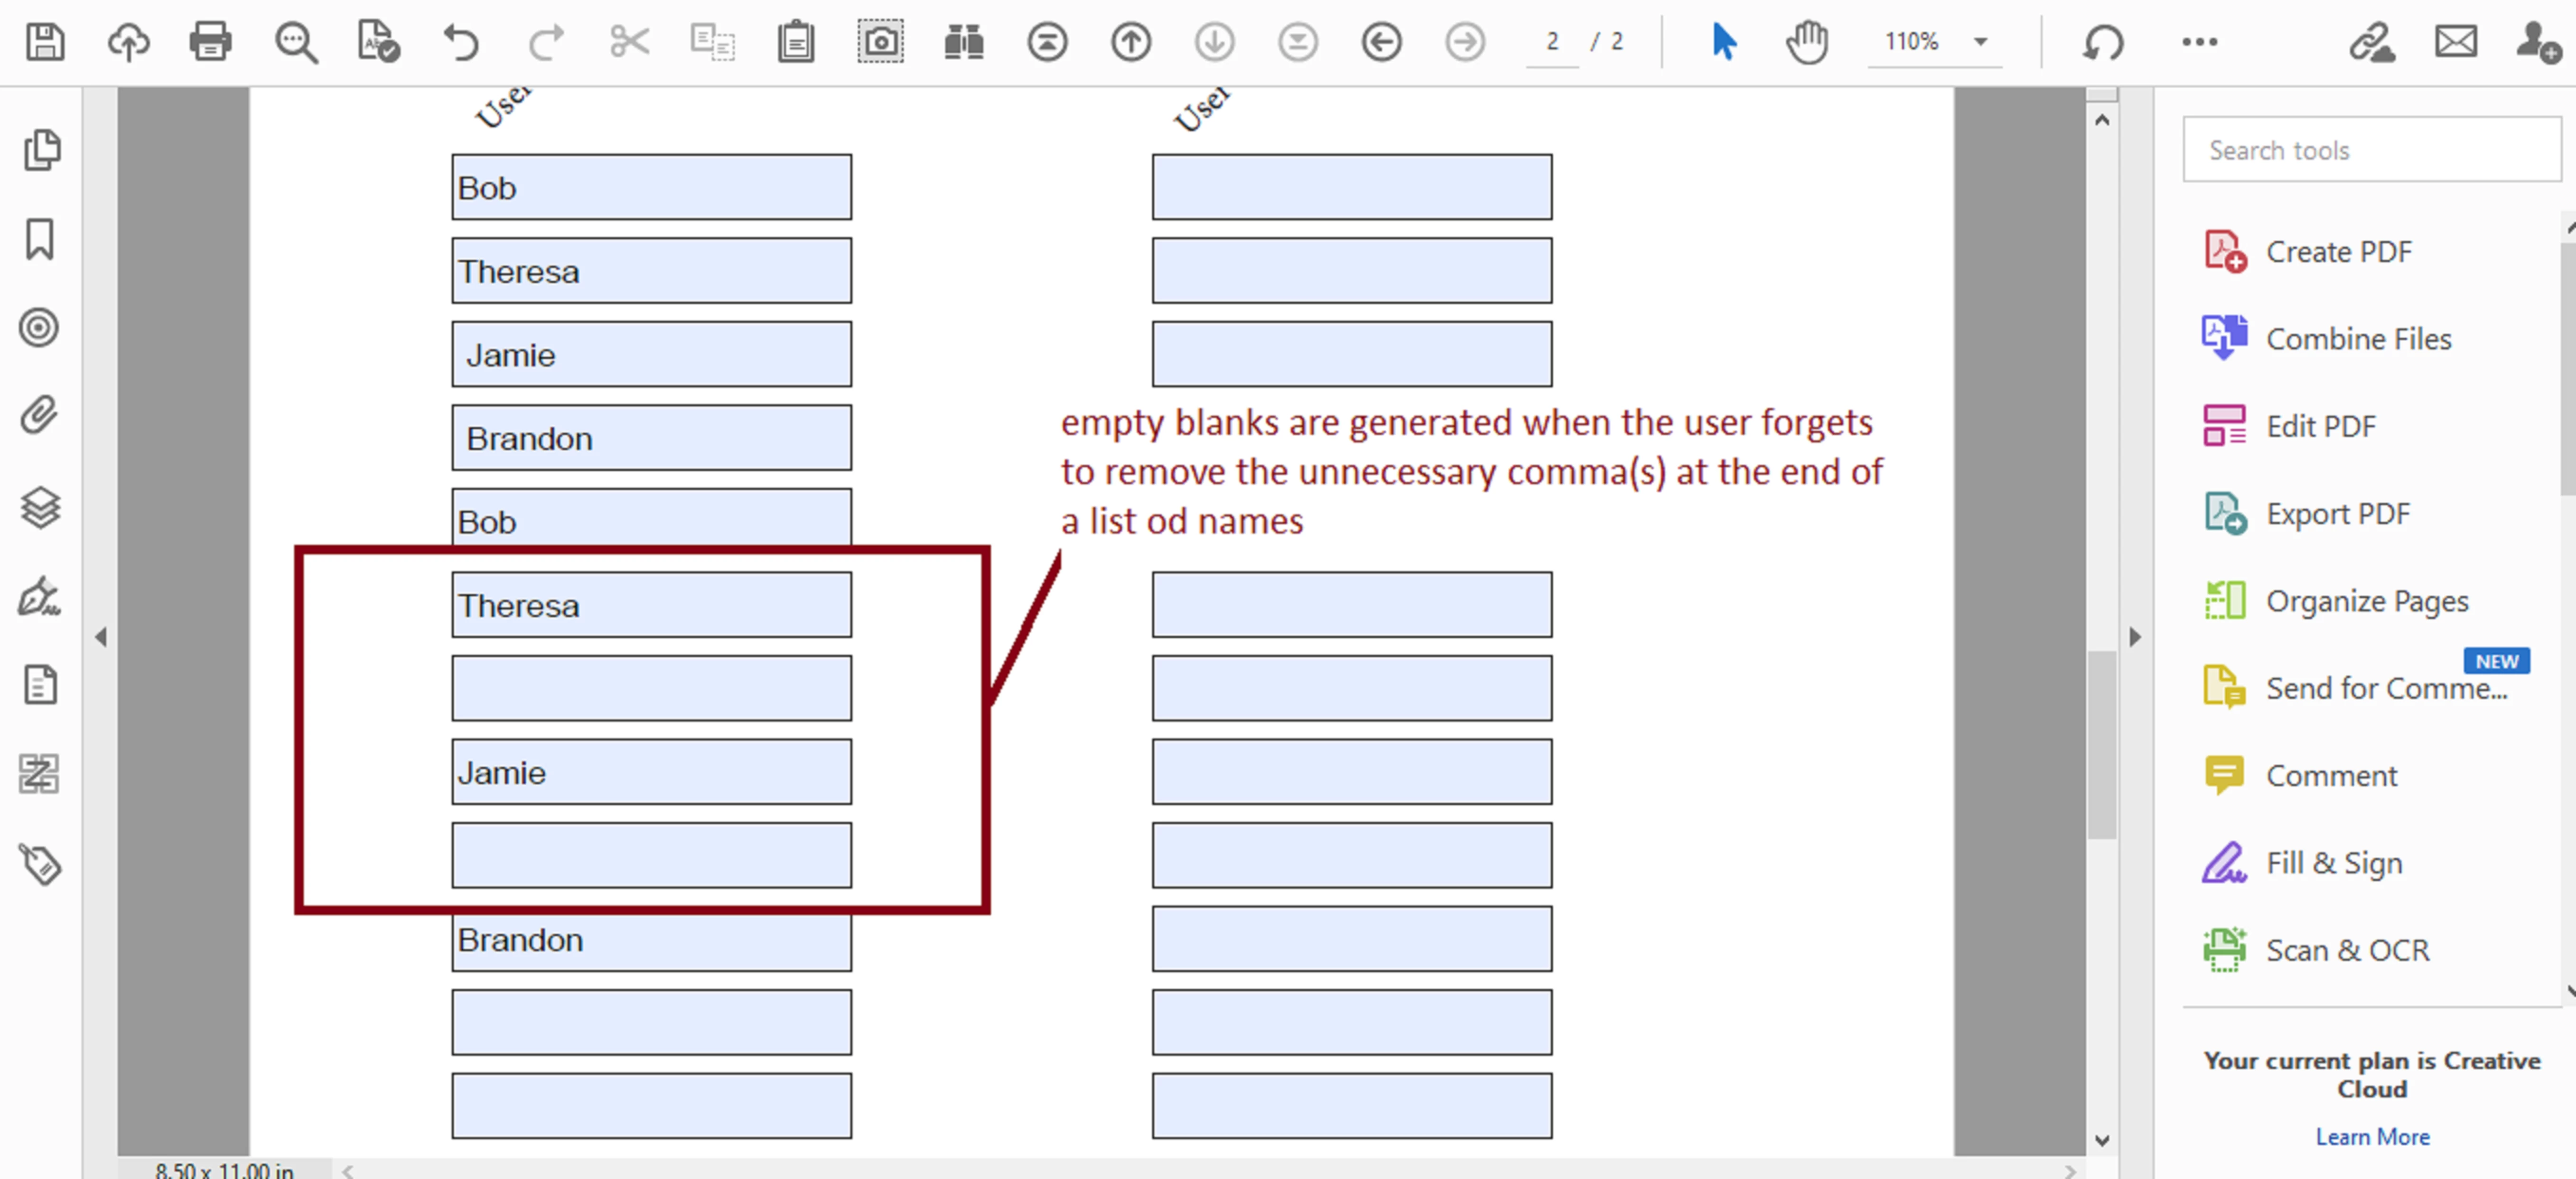The width and height of the screenshot is (2576, 1179).
Task: Open the Print dialog icon
Action: [x=211, y=42]
